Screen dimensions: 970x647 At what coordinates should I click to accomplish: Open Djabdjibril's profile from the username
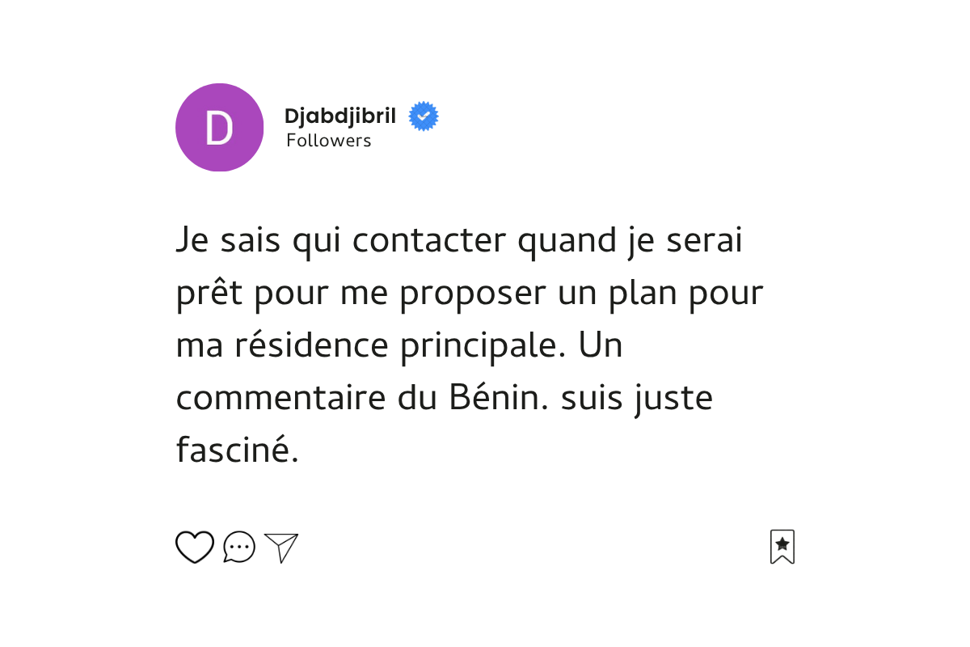pyautogui.click(x=339, y=116)
